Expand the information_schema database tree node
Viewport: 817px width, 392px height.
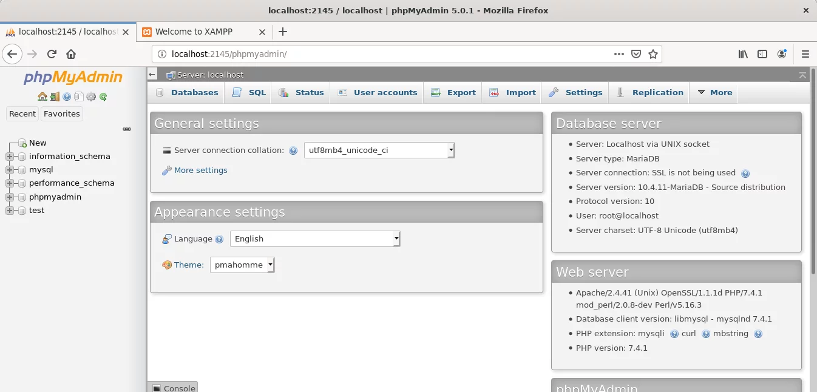(x=9, y=157)
